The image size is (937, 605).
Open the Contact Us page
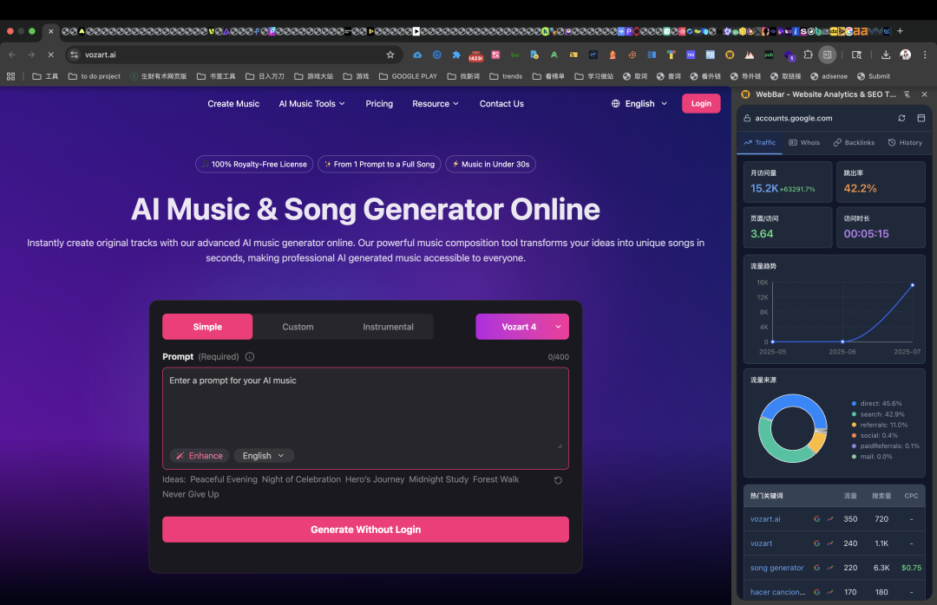click(501, 103)
